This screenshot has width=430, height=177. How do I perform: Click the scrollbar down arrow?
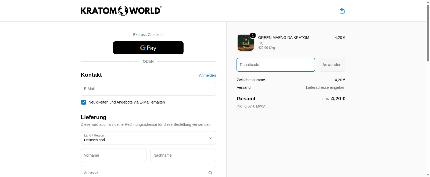[428, 175]
